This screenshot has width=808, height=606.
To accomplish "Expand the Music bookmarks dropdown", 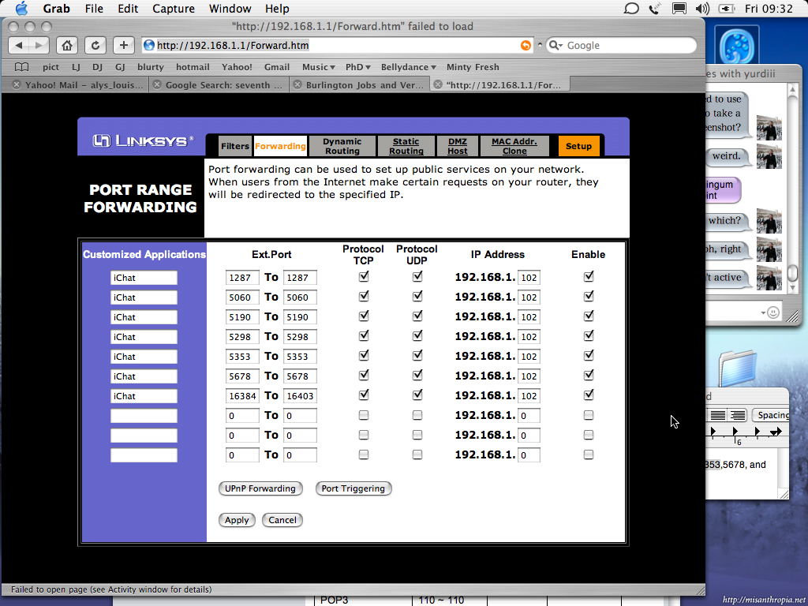I will [x=319, y=67].
